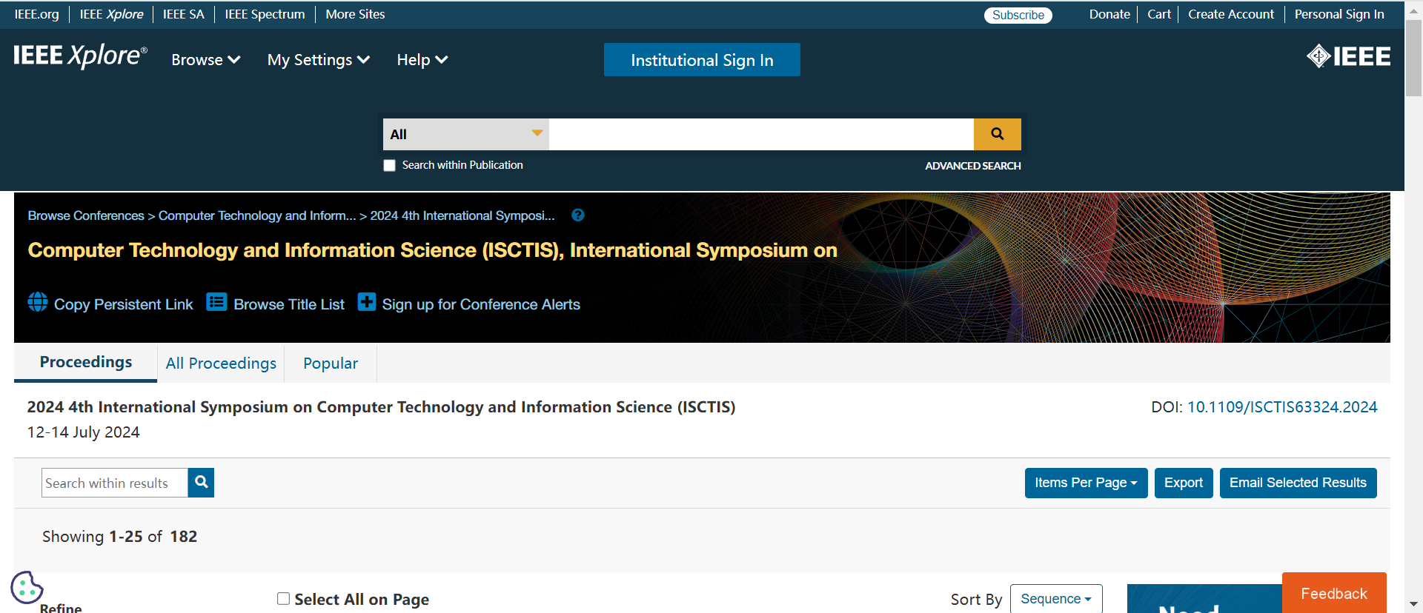The width and height of the screenshot is (1423, 613).
Task: Click the conference title heading
Action: point(432,250)
